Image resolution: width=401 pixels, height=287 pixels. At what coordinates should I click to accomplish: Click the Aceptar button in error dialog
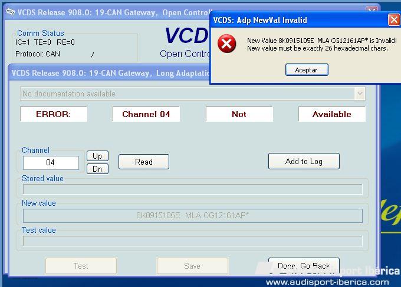[x=307, y=69]
